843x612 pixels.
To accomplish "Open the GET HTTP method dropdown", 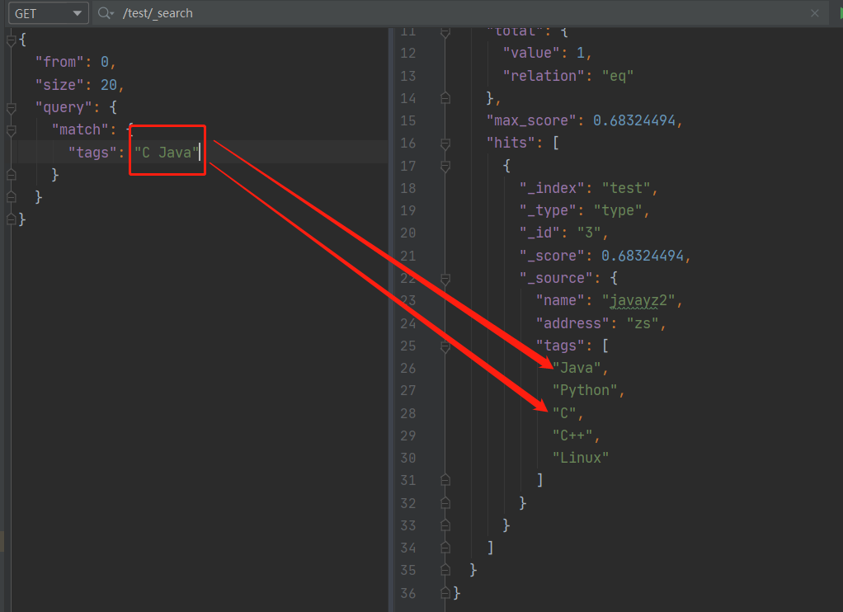I will [x=48, y=13].
